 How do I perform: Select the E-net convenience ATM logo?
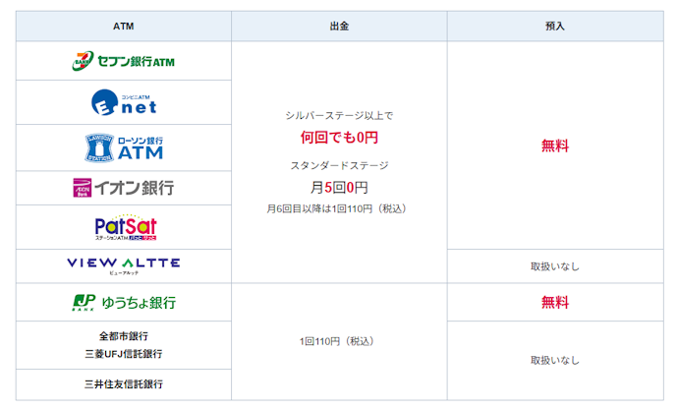(x=124, y=102)
